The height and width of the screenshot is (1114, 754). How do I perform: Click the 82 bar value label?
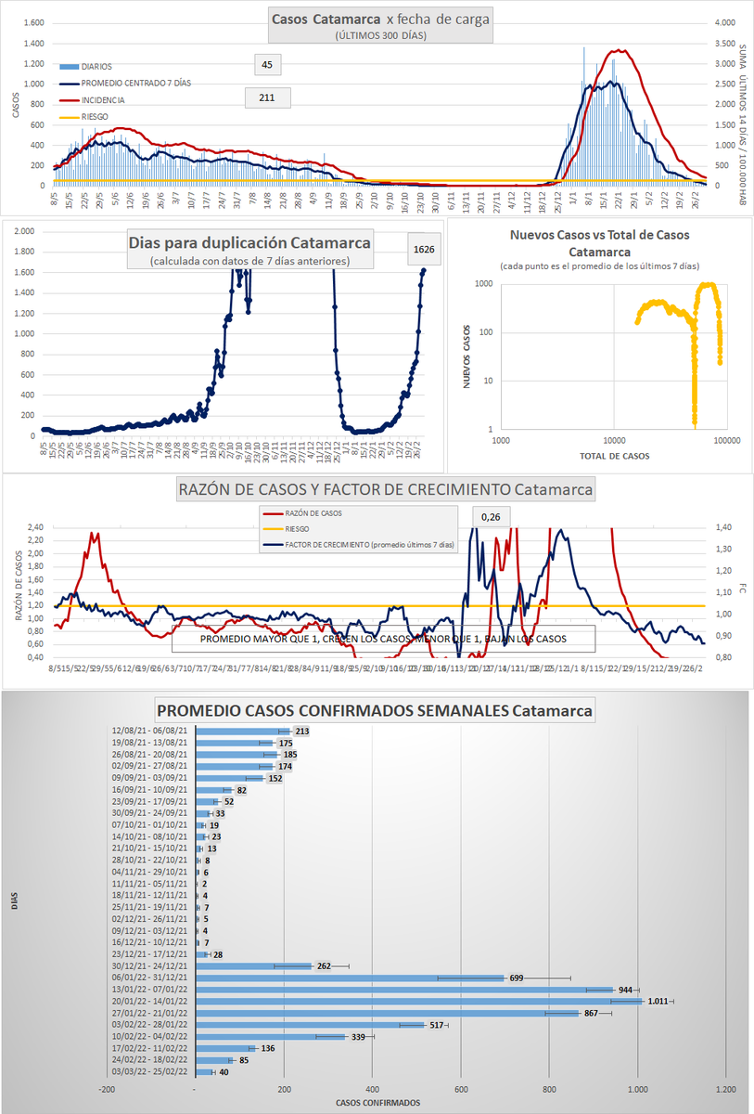(241, 789)
